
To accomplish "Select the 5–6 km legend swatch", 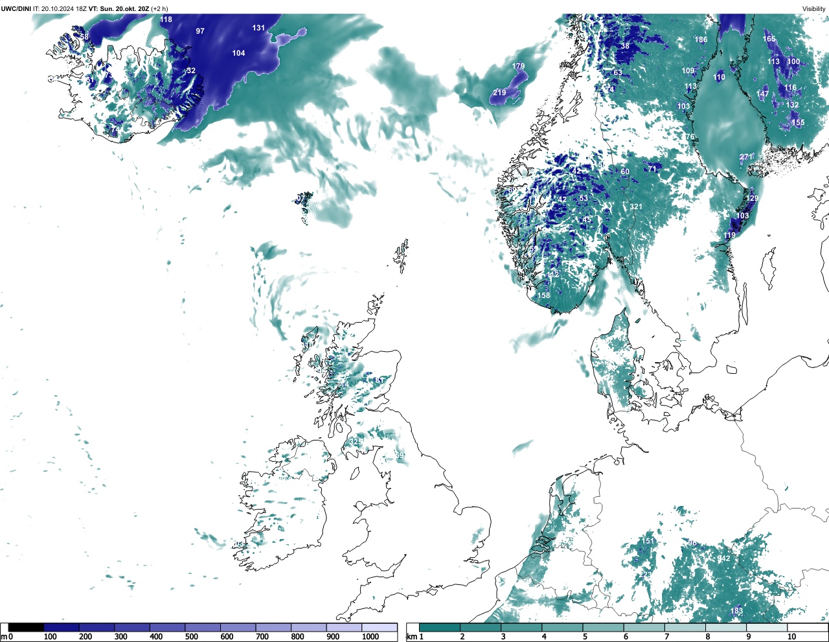I will pos(604,627).
